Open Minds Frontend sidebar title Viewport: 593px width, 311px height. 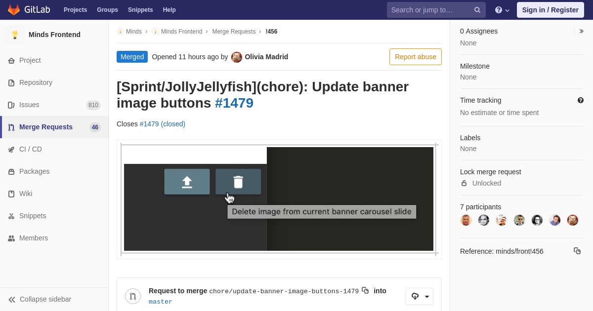(x=54, y=35)
